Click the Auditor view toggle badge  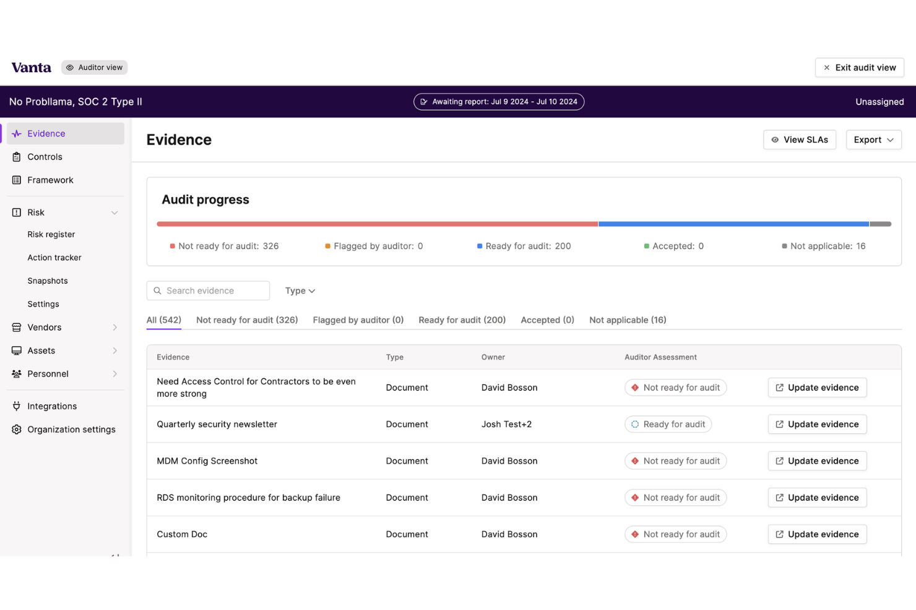click(94, 67)
